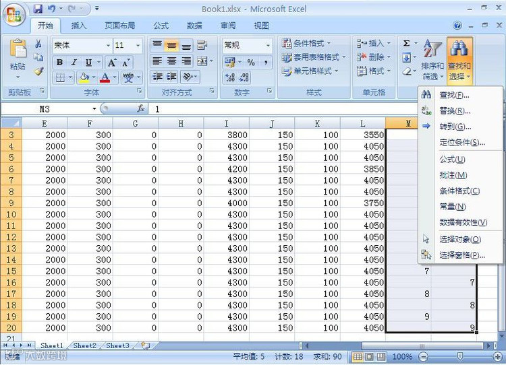Increase decimal places
This screenshot has height=365, width=506.
point(230,77)
